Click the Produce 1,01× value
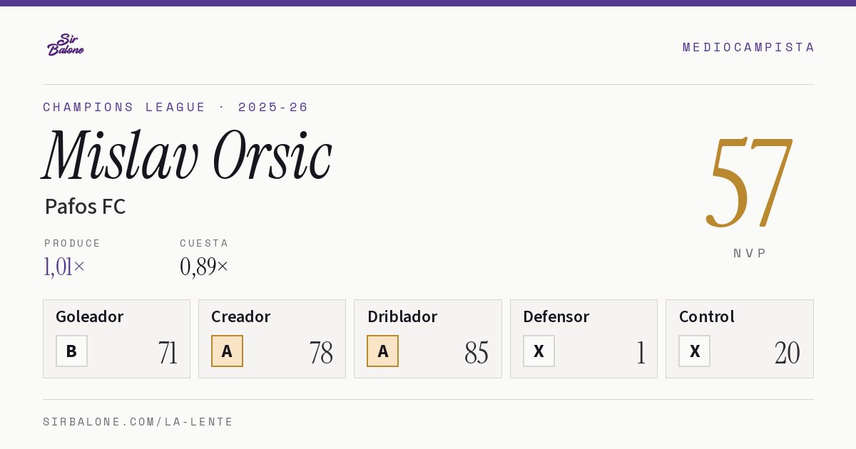The height and width of the screenshot is (449, 856). point(64,267)
